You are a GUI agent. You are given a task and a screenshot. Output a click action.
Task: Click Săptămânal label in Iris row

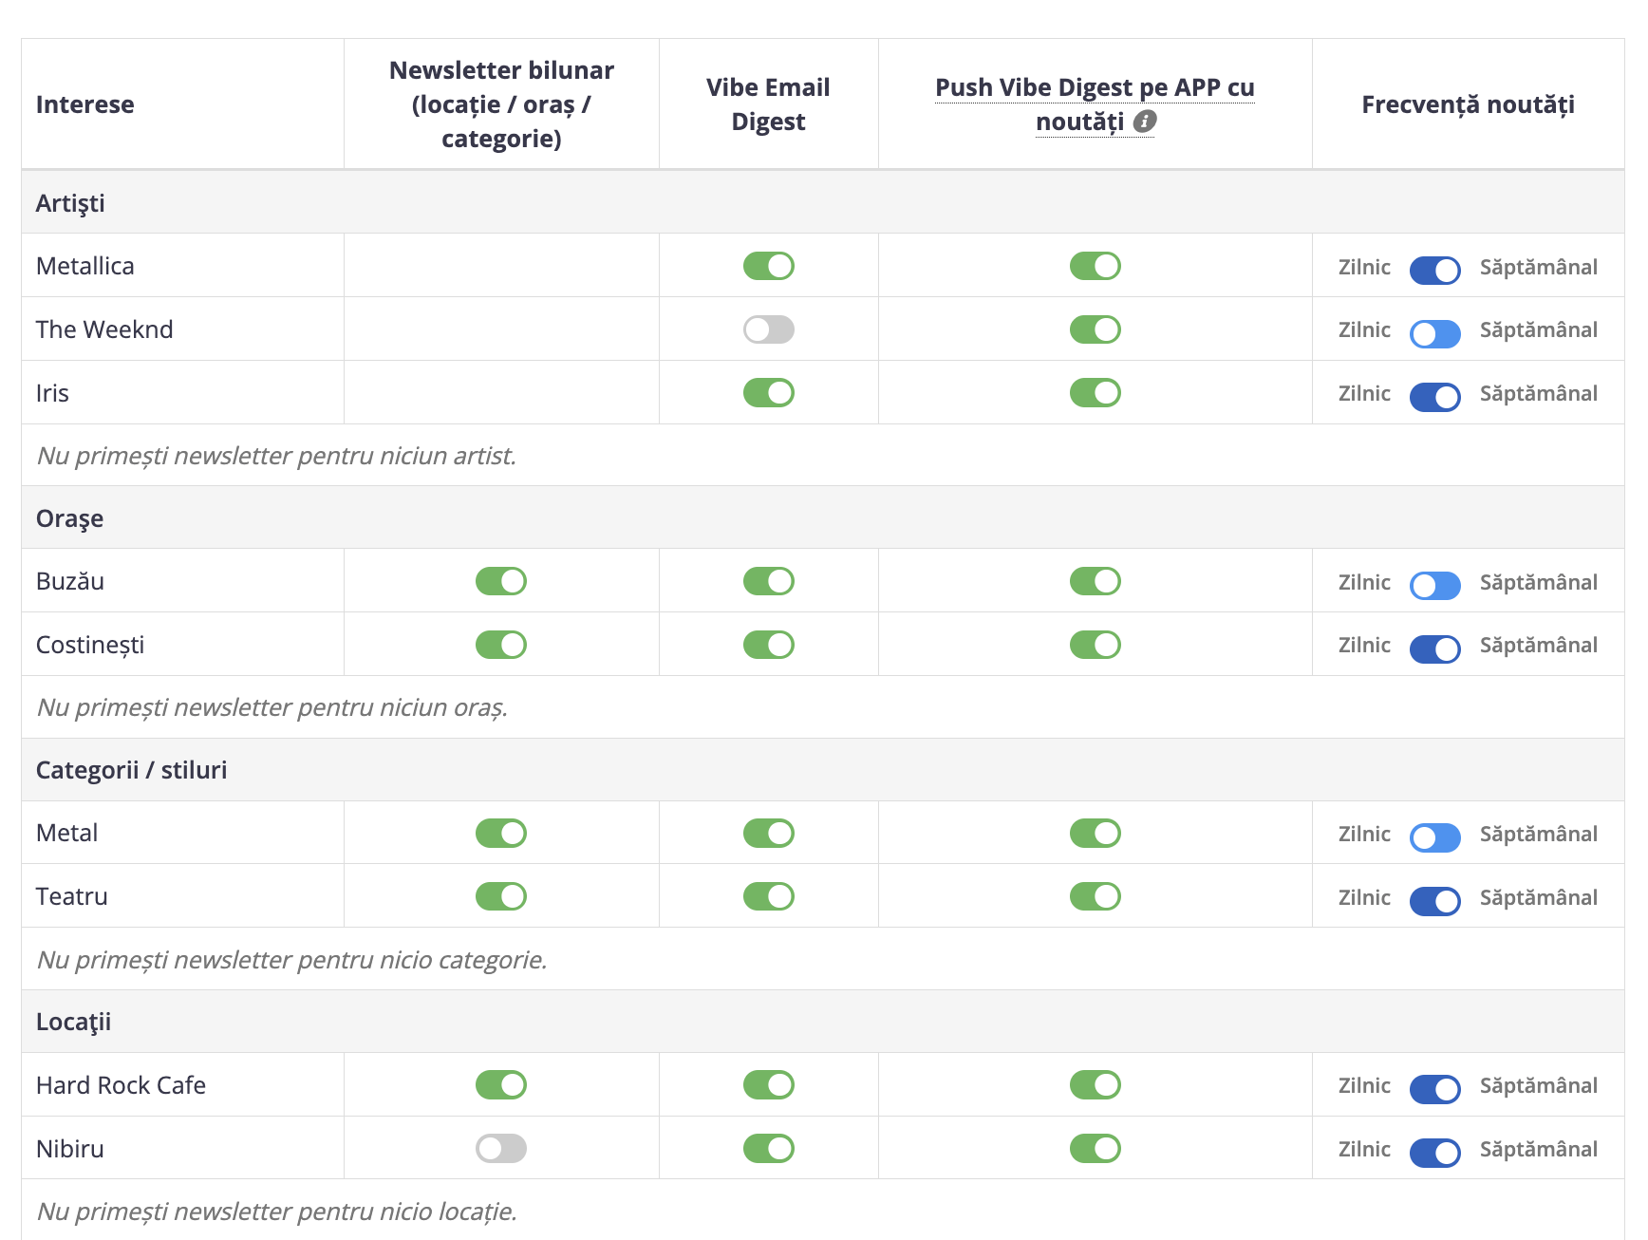(1538, 393)
